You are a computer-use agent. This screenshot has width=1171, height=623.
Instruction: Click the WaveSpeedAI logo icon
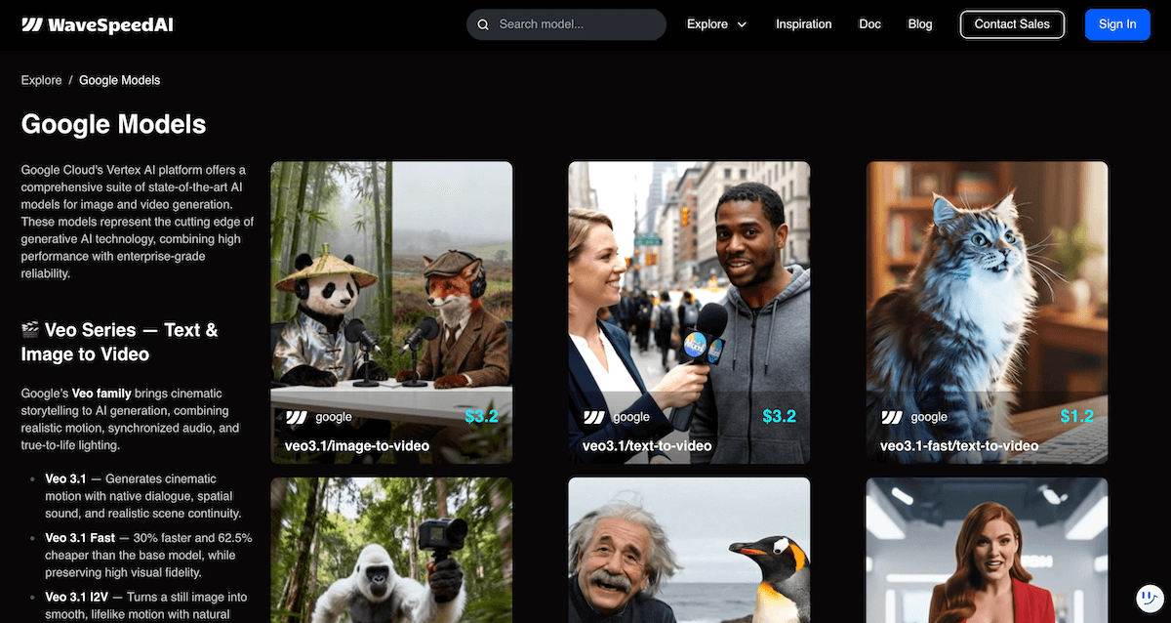click(33, 24)
